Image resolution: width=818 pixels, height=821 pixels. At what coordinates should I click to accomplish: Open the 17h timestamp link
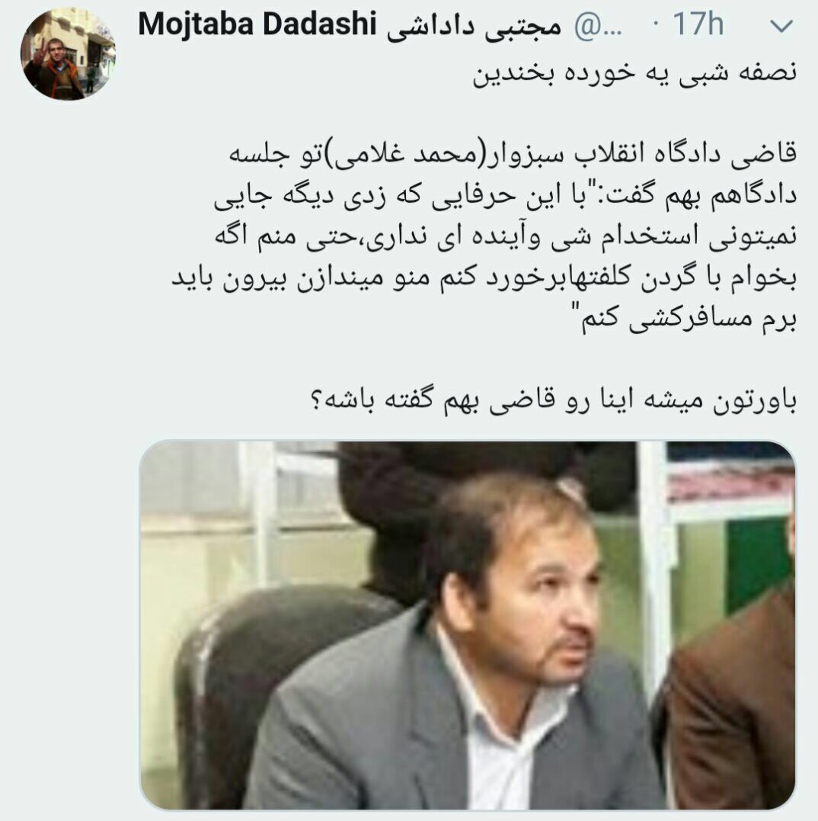[x=698, y=24]
